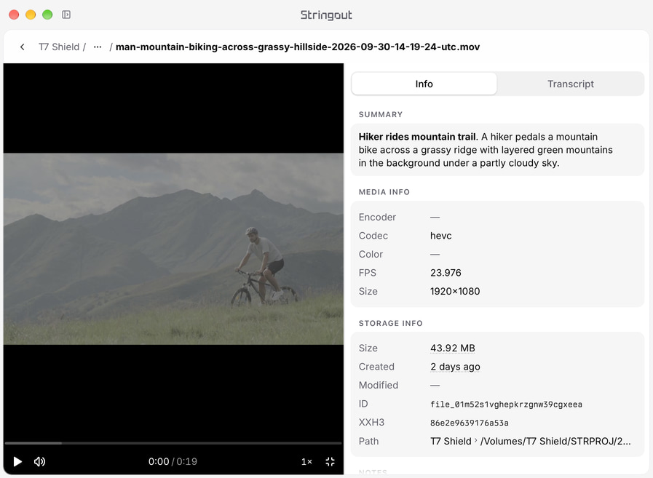This screenshot has width=653, height=478.
Task: Go back using the left chevron
Action: point(23,47)
